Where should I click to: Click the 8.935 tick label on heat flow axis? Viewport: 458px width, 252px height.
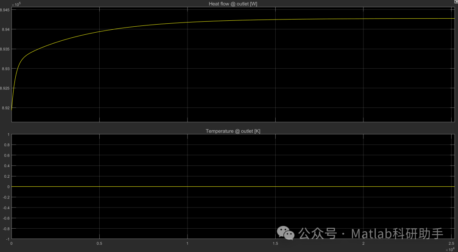point(5,49)
